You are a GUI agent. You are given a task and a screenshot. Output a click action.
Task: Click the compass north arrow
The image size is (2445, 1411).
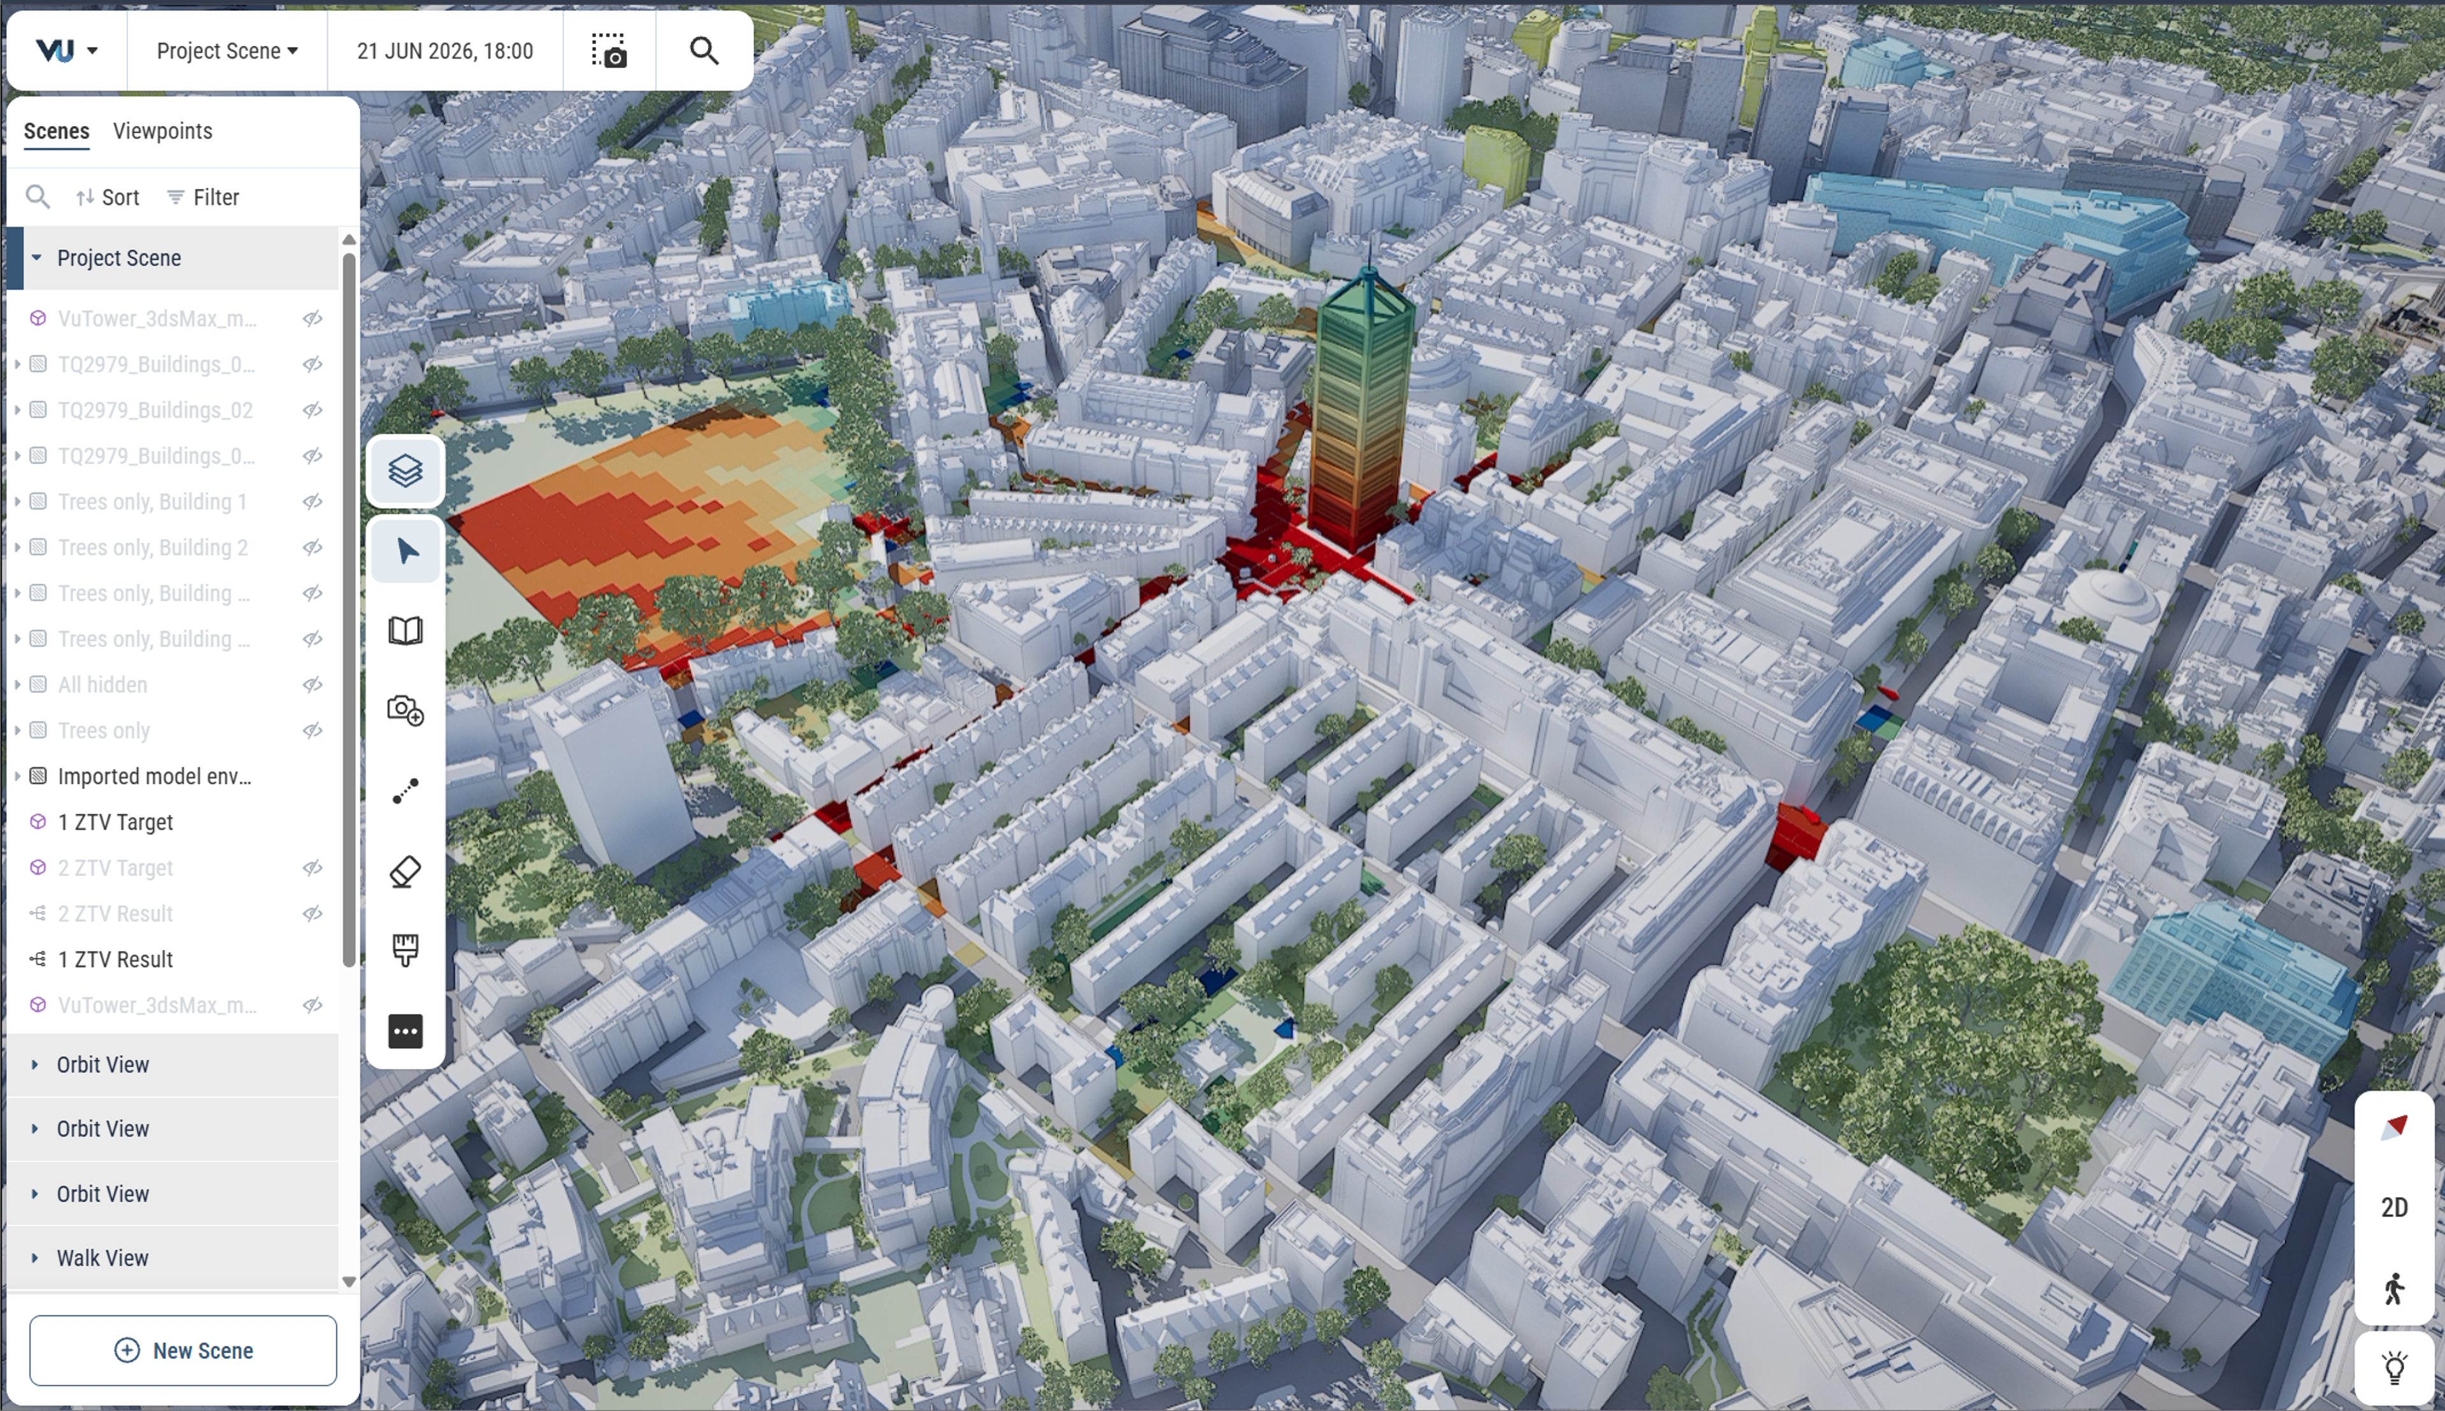click(x=2395, y=1127)
